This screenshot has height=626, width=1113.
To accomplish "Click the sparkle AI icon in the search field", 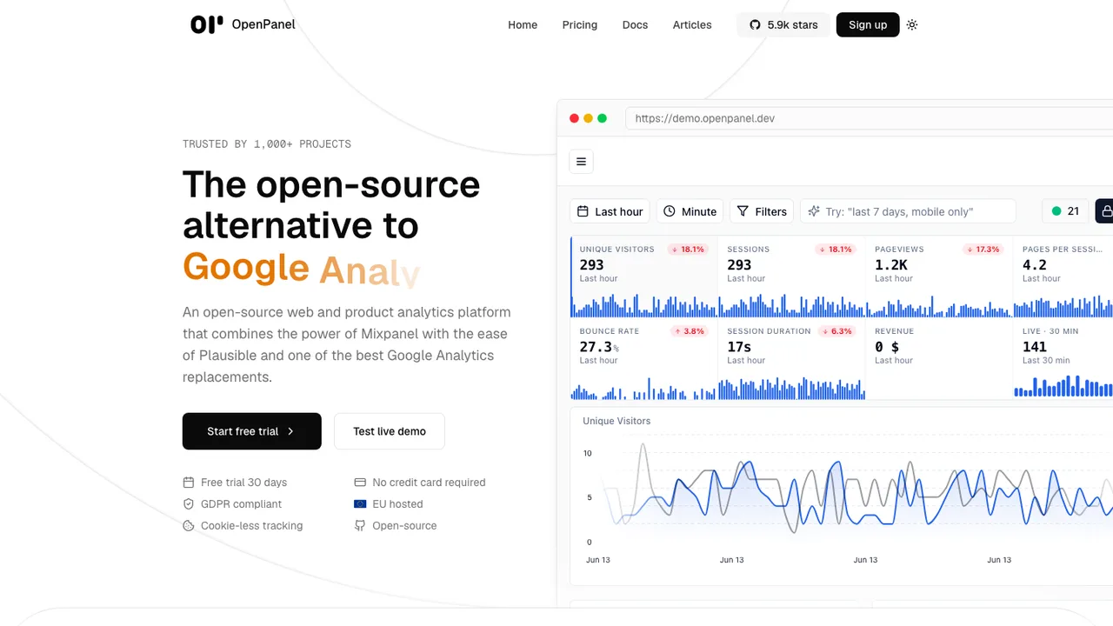I will 814,211.
